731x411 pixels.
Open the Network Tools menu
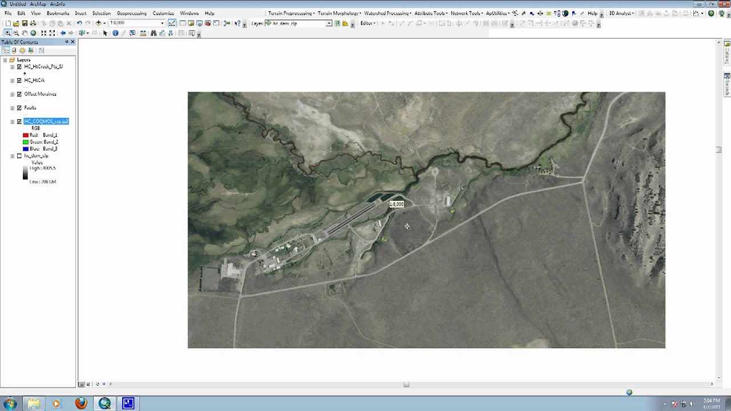[467, 13]
